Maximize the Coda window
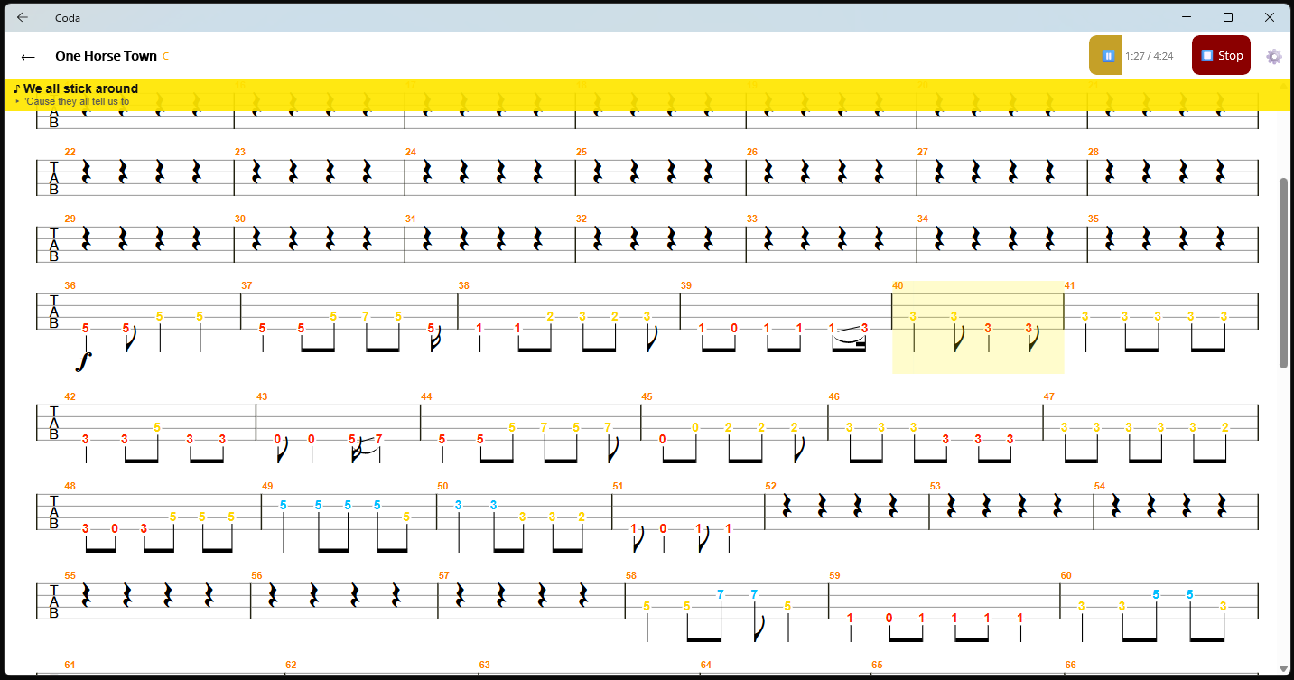This screenshot has width=1294, height=680. pos(1228,17)
